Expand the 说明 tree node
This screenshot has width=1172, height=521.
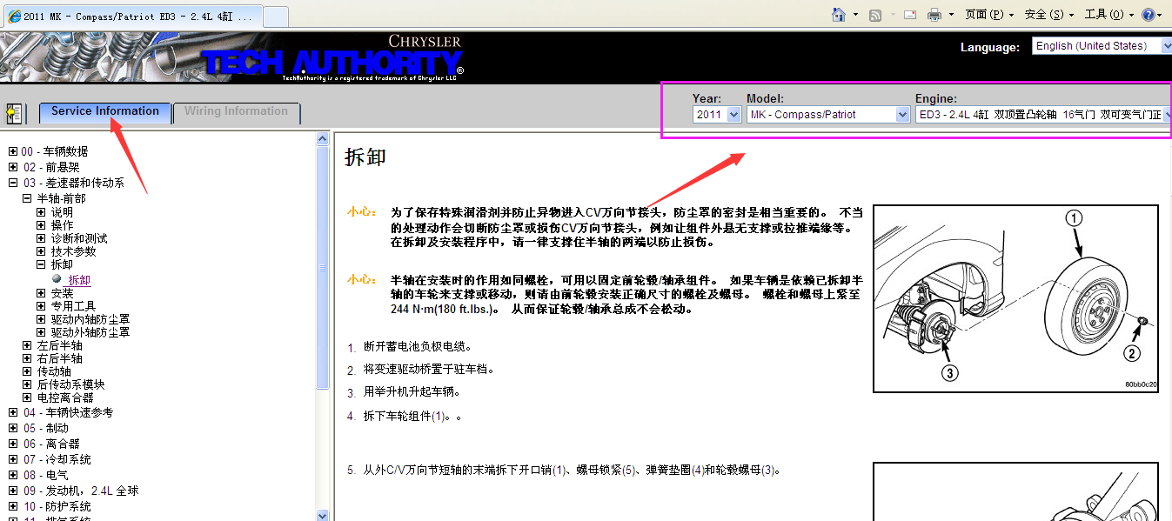point(41,212)
